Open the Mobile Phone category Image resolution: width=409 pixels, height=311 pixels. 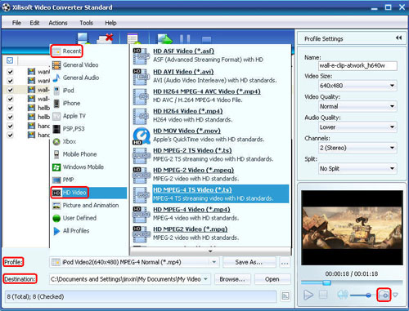(x=74, y=154)
